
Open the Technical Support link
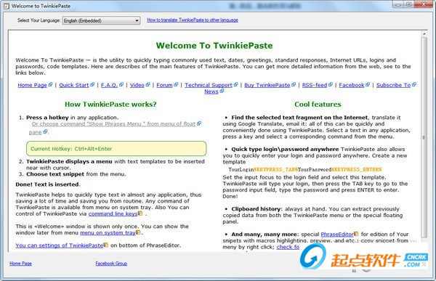pyautogui.click(x=209, y=85)
